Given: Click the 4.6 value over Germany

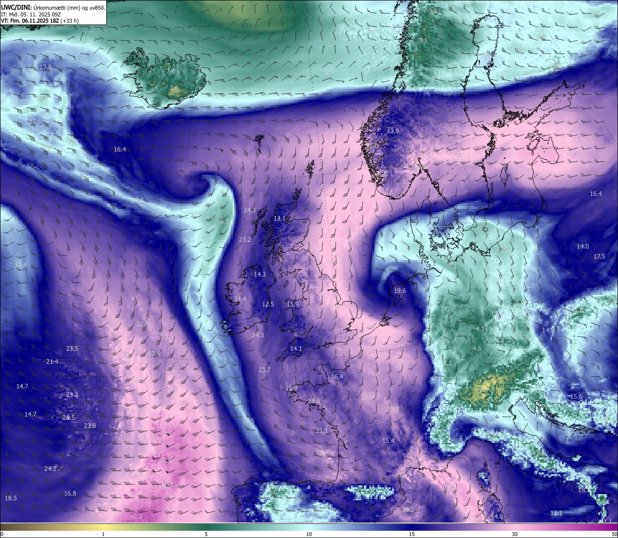Looking at the screenshot, I should (x=477, y=349).
